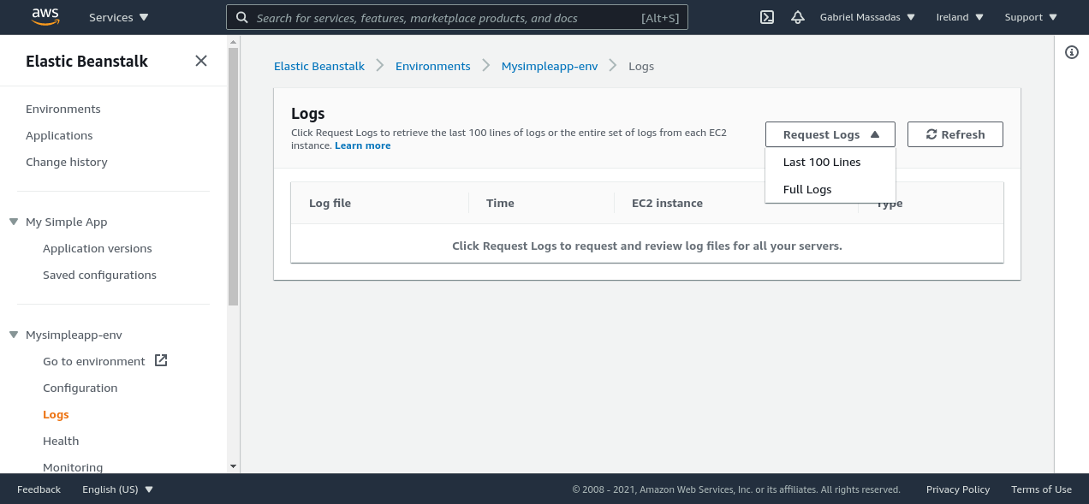Viewport: 1089px width, 504px height.
Task: Click the search magnifier in the search bar
Action: 241,17
